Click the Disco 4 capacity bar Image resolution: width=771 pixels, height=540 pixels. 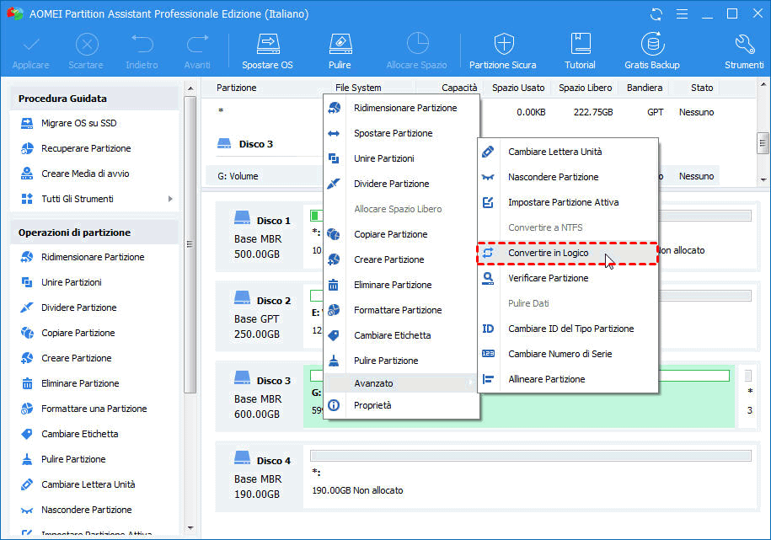pos(531,456)
